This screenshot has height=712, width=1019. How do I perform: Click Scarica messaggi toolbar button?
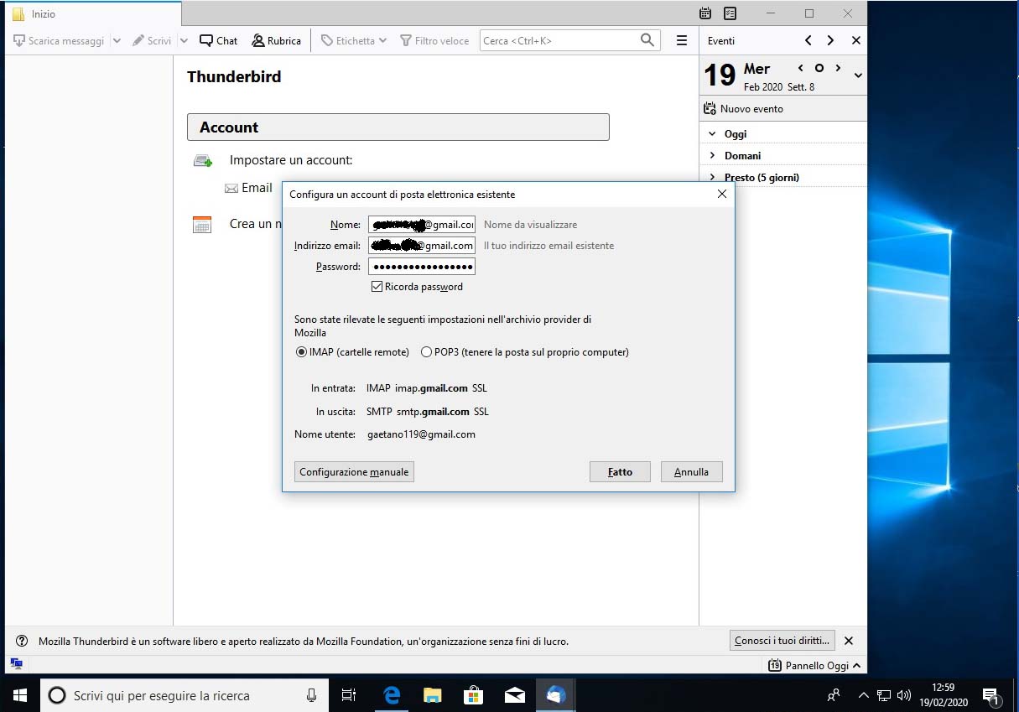tap(59, 40)
